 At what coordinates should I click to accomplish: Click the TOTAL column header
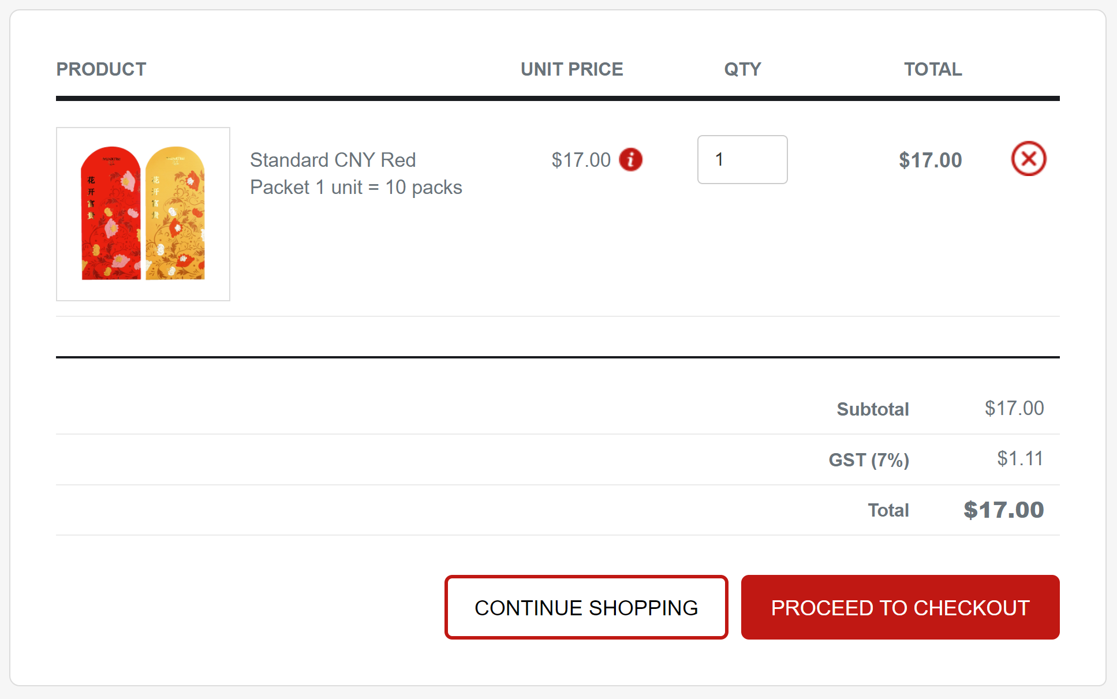[x=932, y=69]
